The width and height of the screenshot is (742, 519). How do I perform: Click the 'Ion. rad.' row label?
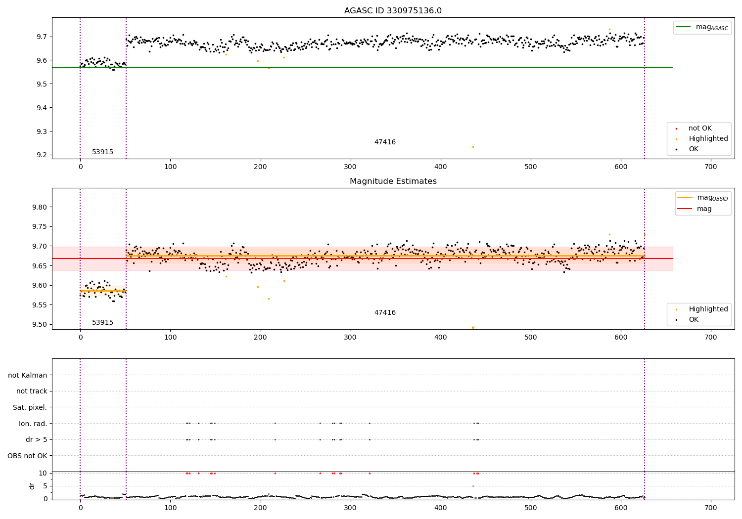(x=33, y=424)
